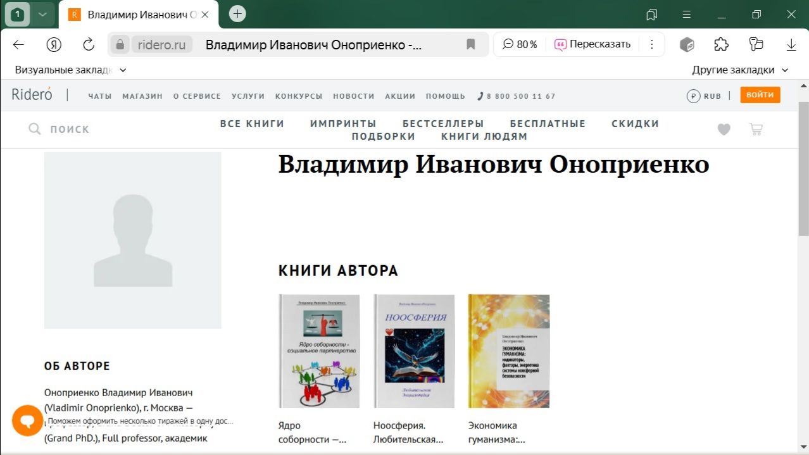Image resolution: width=809 pixels, height=455 pixels.
Task: Expand the Другие закладки dropdown
Action: pos(740,70)
